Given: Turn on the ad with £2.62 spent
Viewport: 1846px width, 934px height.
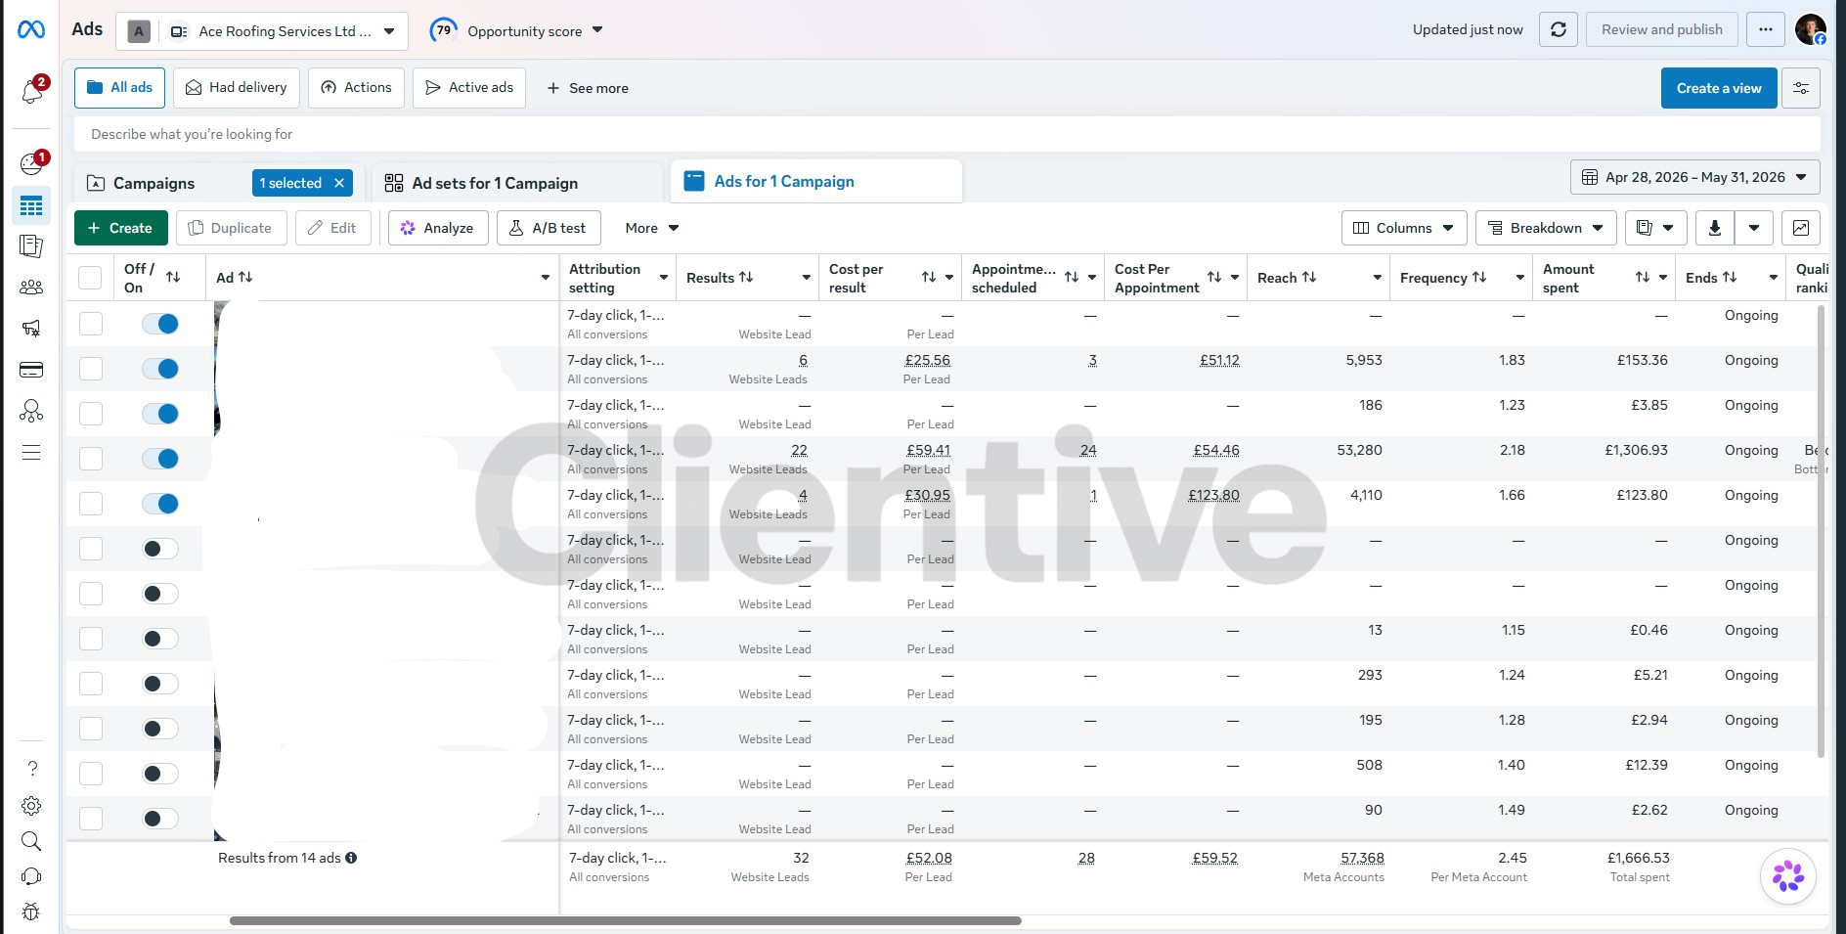Looking at the screenshot, I should coord(160,819).
